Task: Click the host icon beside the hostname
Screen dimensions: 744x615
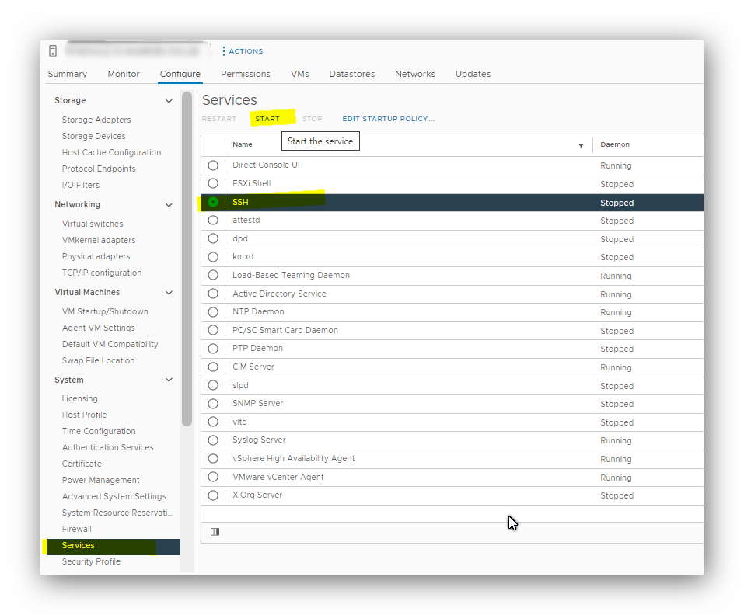Action: click(x=52, y=50)
